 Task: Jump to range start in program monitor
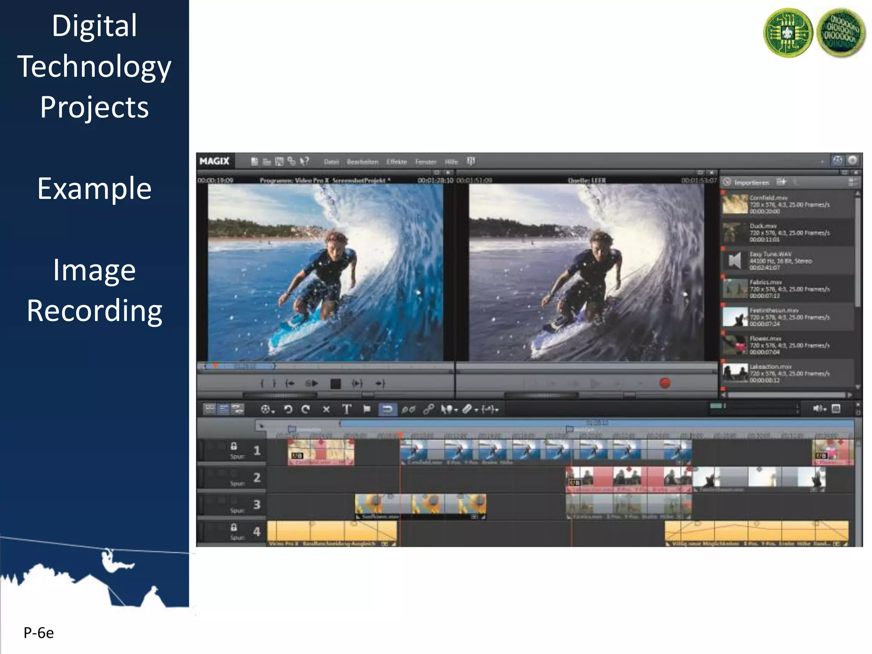[290, 384]
